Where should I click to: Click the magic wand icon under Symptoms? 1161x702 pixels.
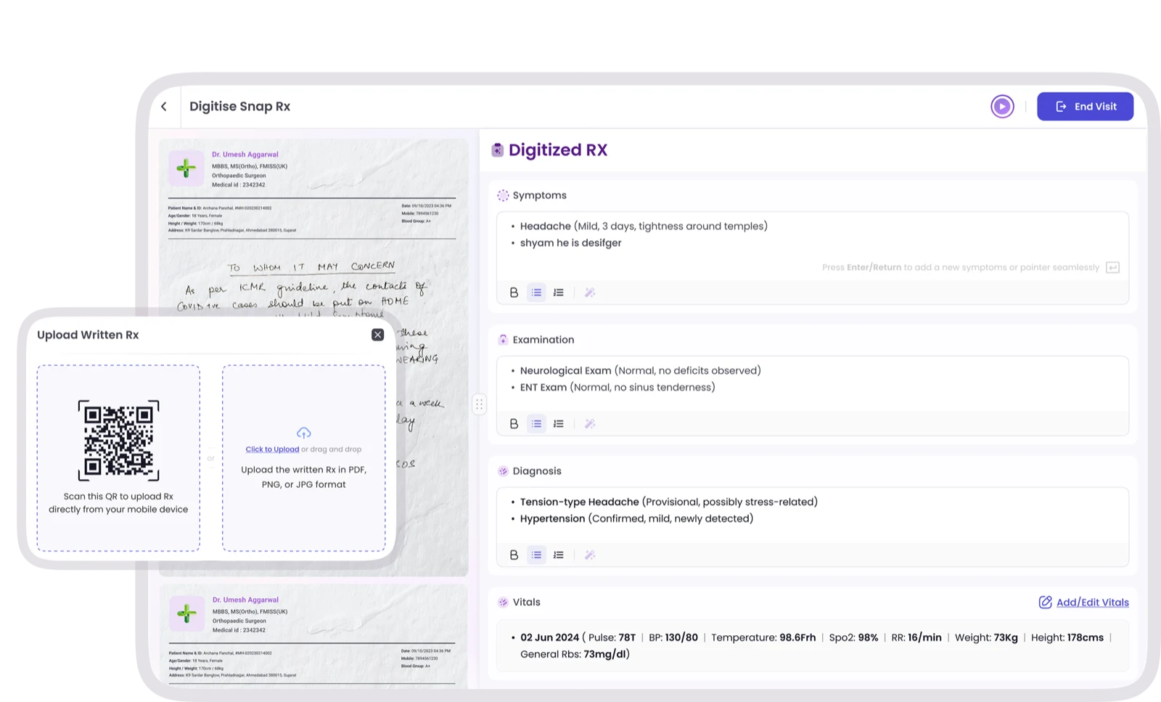click(590, 293)
